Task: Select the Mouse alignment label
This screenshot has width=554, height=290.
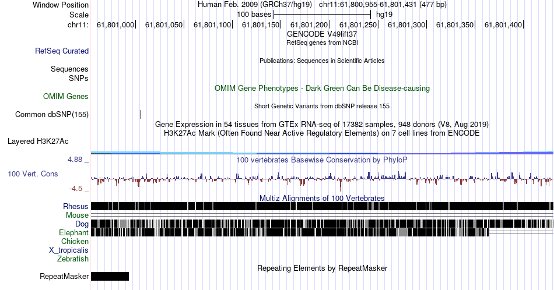Action: click(x=77, y=215)
